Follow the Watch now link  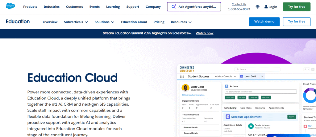(x=204, y=33)
